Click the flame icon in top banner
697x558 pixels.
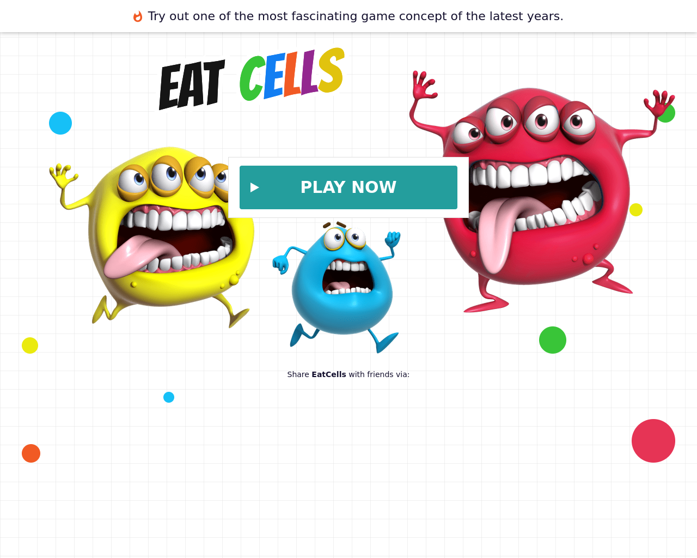tap(138, 16)
